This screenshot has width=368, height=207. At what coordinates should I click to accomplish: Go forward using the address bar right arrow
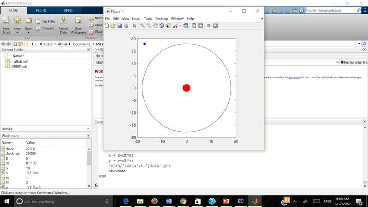9,44
